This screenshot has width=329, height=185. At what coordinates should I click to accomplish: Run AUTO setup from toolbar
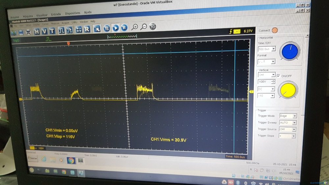pos(107,28)
